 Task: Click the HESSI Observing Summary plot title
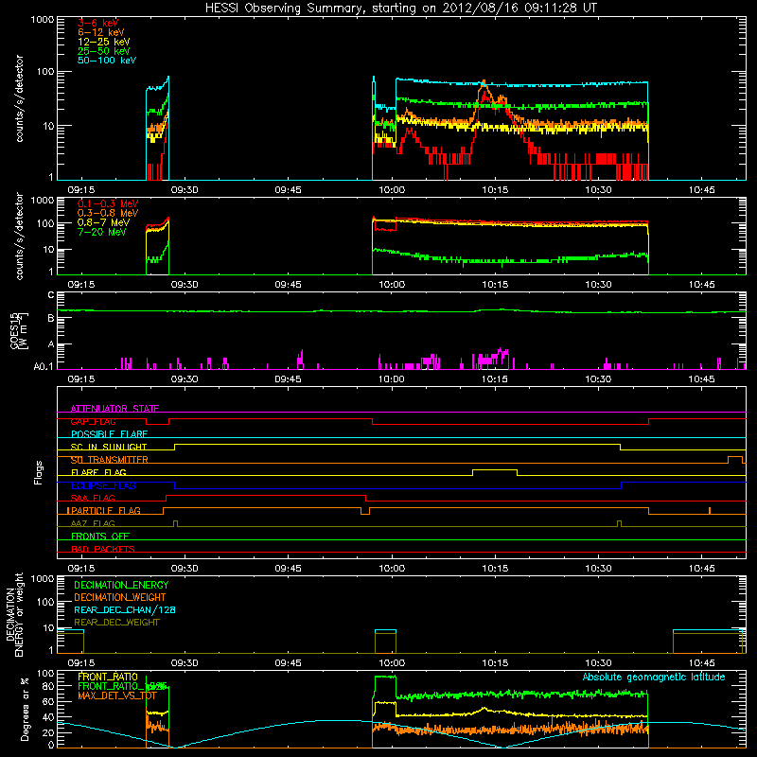coord(401,9)
